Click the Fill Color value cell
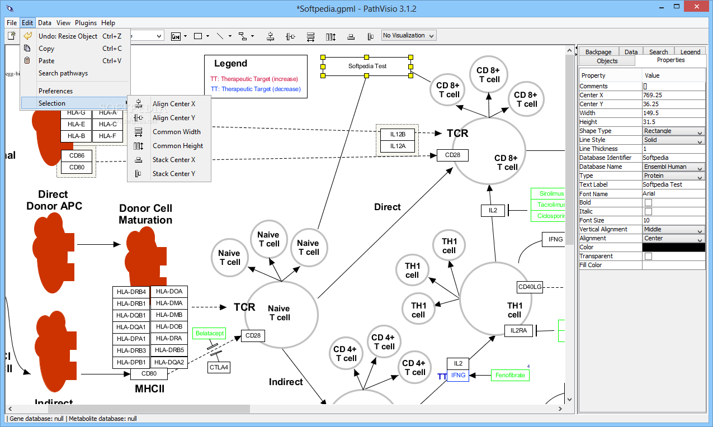Screen dimensions: 713x427 [673, 265]
